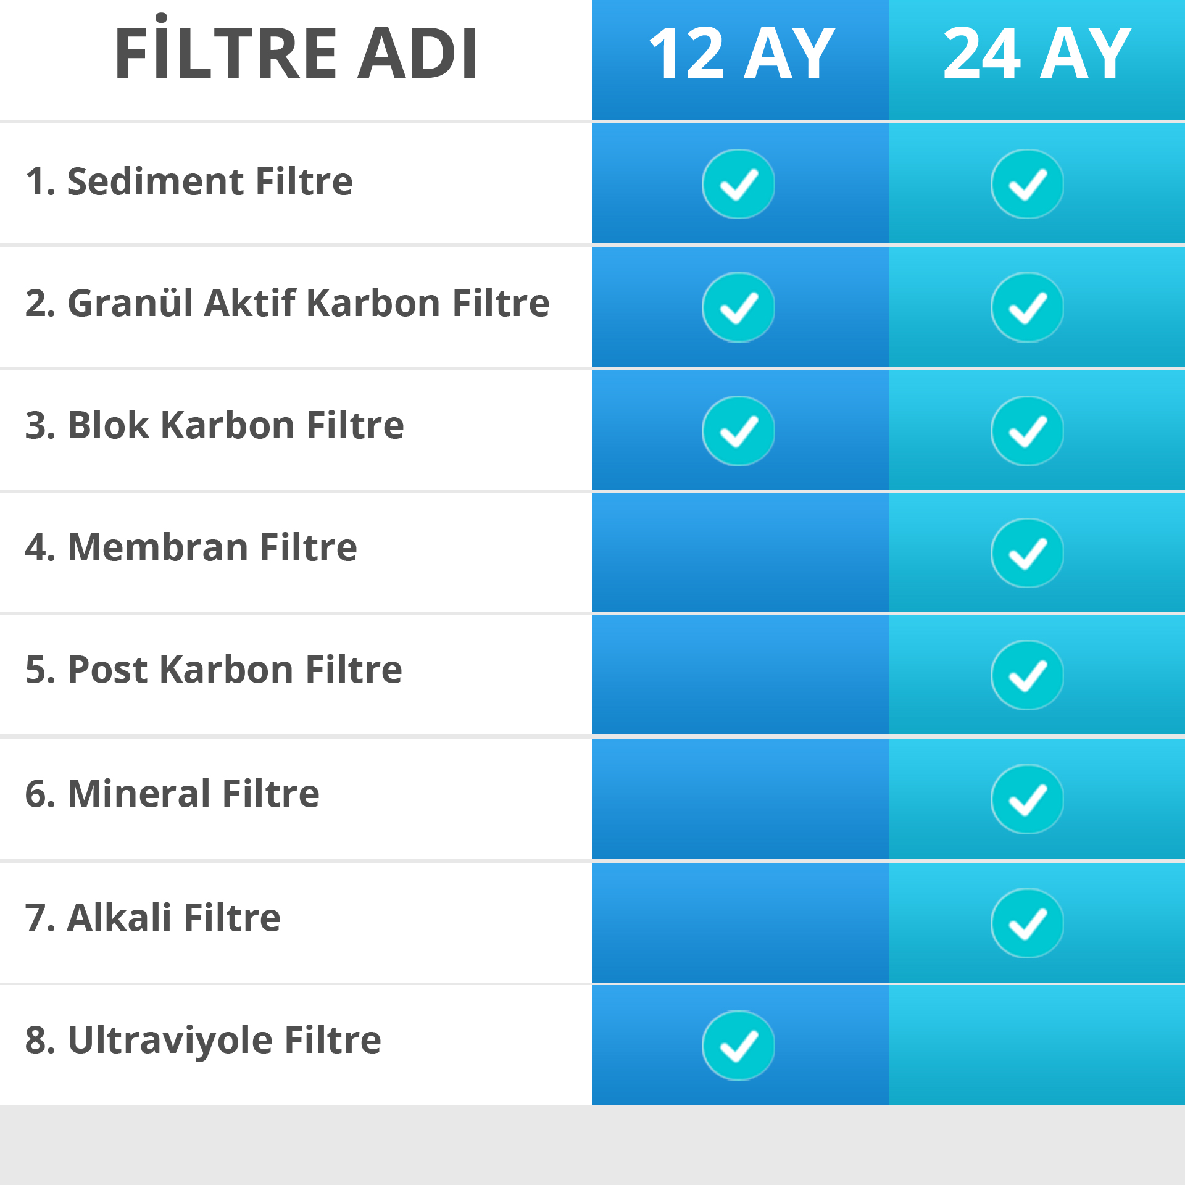Select the 12 AY column header

pyautogui.click(x=741, y=56)
